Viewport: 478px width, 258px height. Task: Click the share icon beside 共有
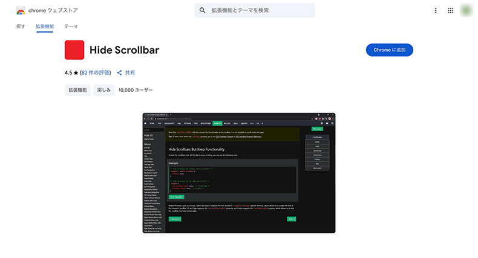119,73
